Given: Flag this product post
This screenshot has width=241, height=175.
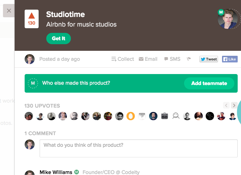Looking at the screenshot, I should [189, 59].
